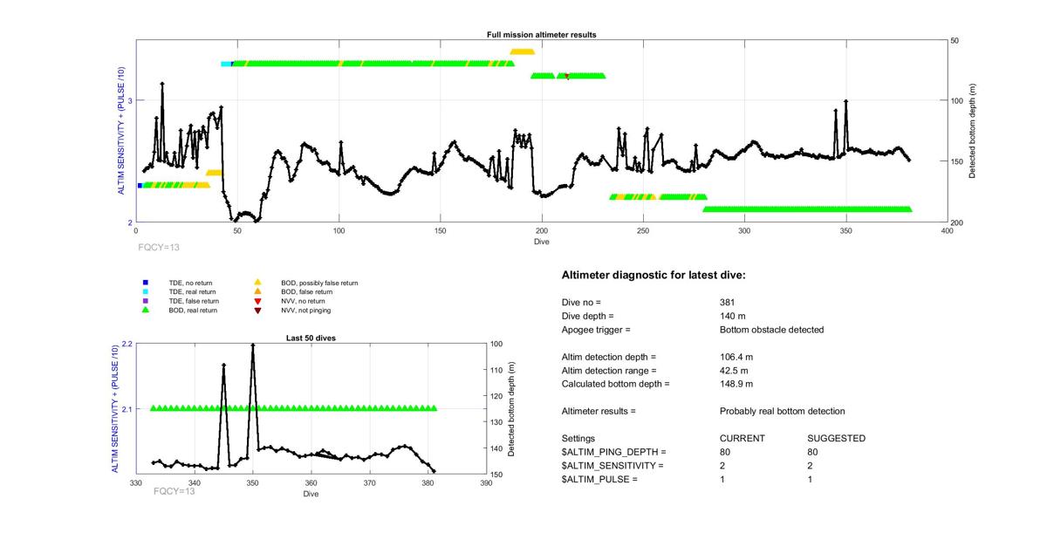1047x533 pixels.
Task: Select the 'Apogee trigger =' label
Action: (x=596, y=330)
